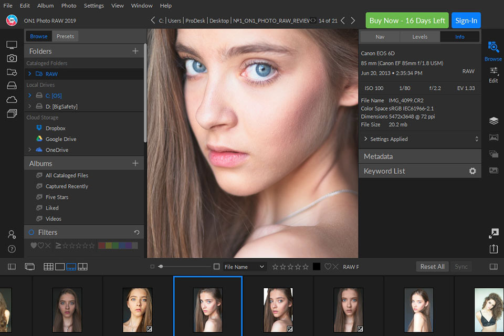Mark photo as liked in toolbar

[x=328, y=267]
